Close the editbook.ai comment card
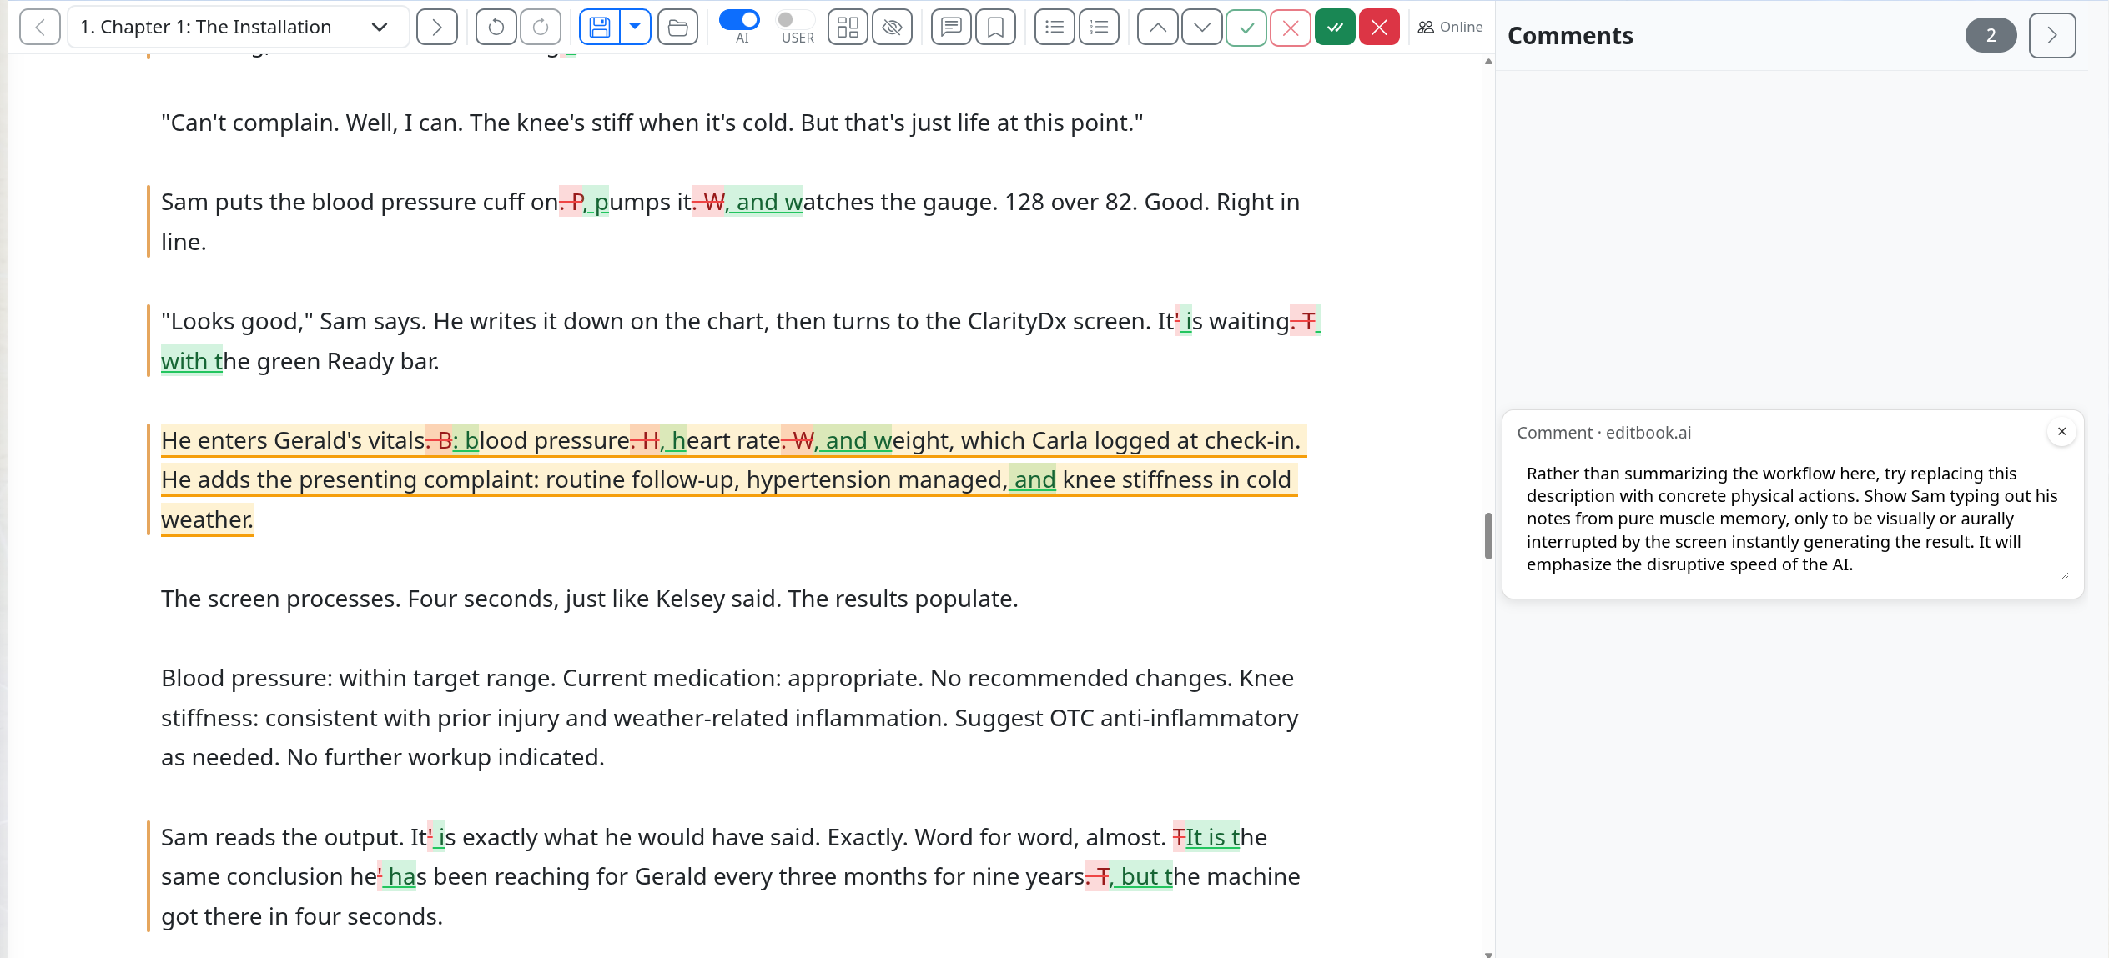The height and width of the screenshot is (958, 2109). [x=2061, y=431]
